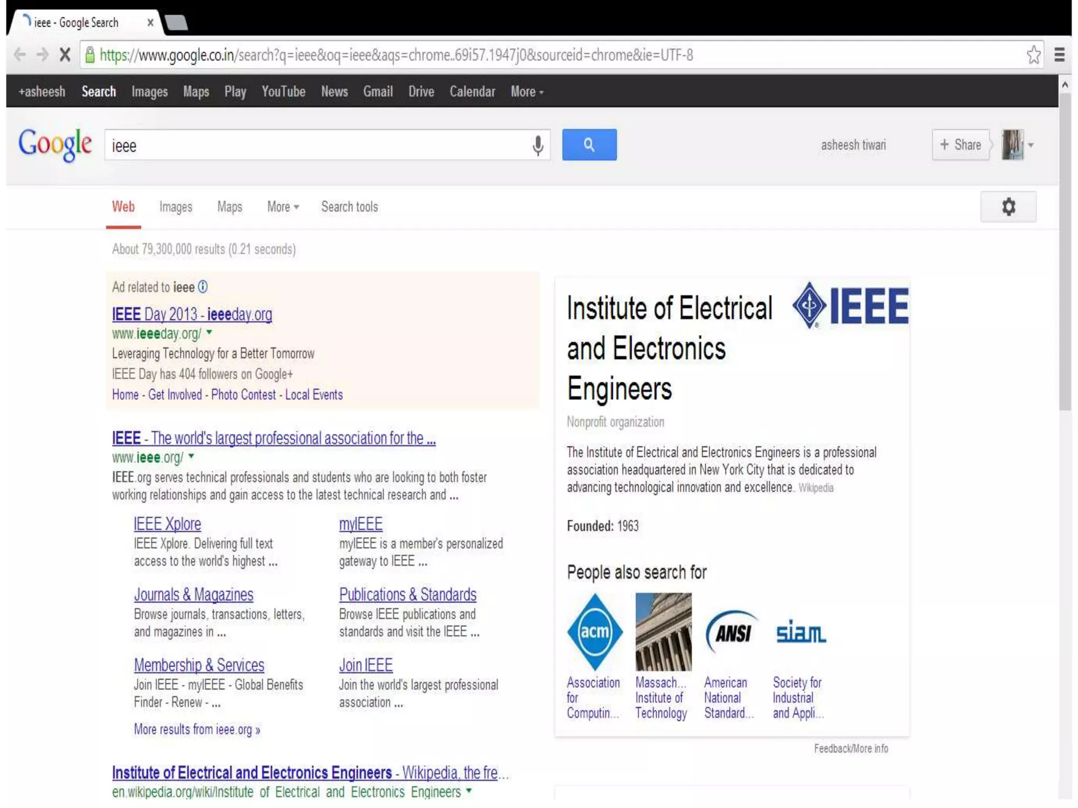The width and height of the screenshot is (1078, 808).
Task: Expand arrow next to www.ieeeday.org
Action: tap(209, 332)
